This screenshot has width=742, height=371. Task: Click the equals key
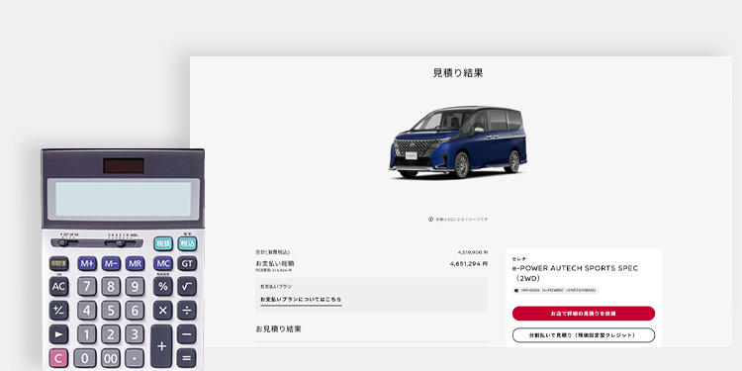coord(187,358)
